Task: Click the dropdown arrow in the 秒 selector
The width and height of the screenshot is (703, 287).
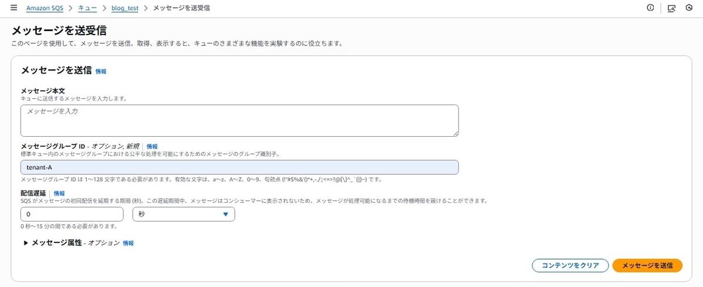Action: click(226, 215)
